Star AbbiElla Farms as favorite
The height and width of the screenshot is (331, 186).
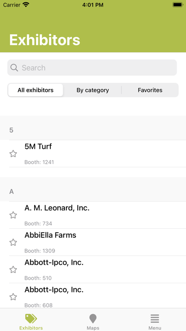pos(13,243)
